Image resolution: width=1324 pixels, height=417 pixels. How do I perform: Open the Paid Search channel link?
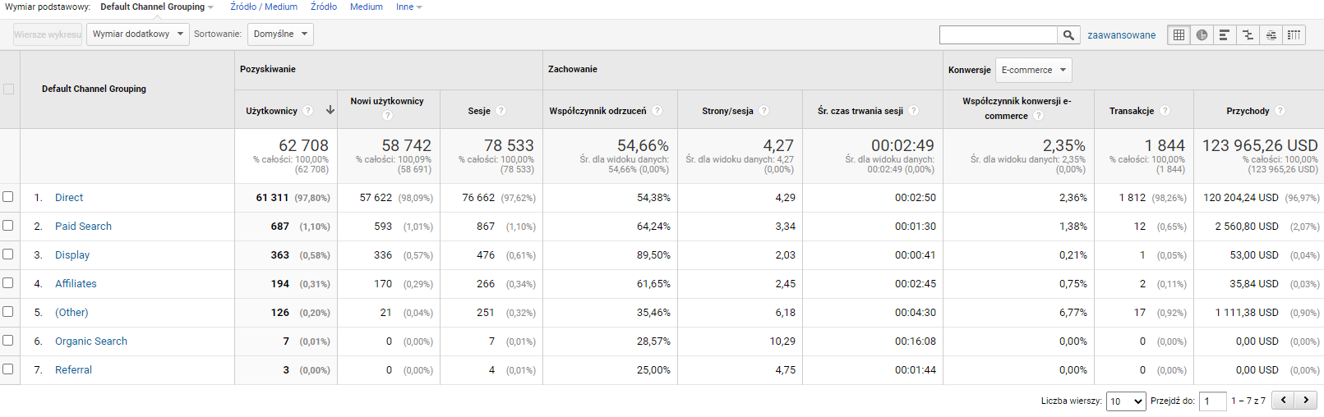(x=83, y=227)
